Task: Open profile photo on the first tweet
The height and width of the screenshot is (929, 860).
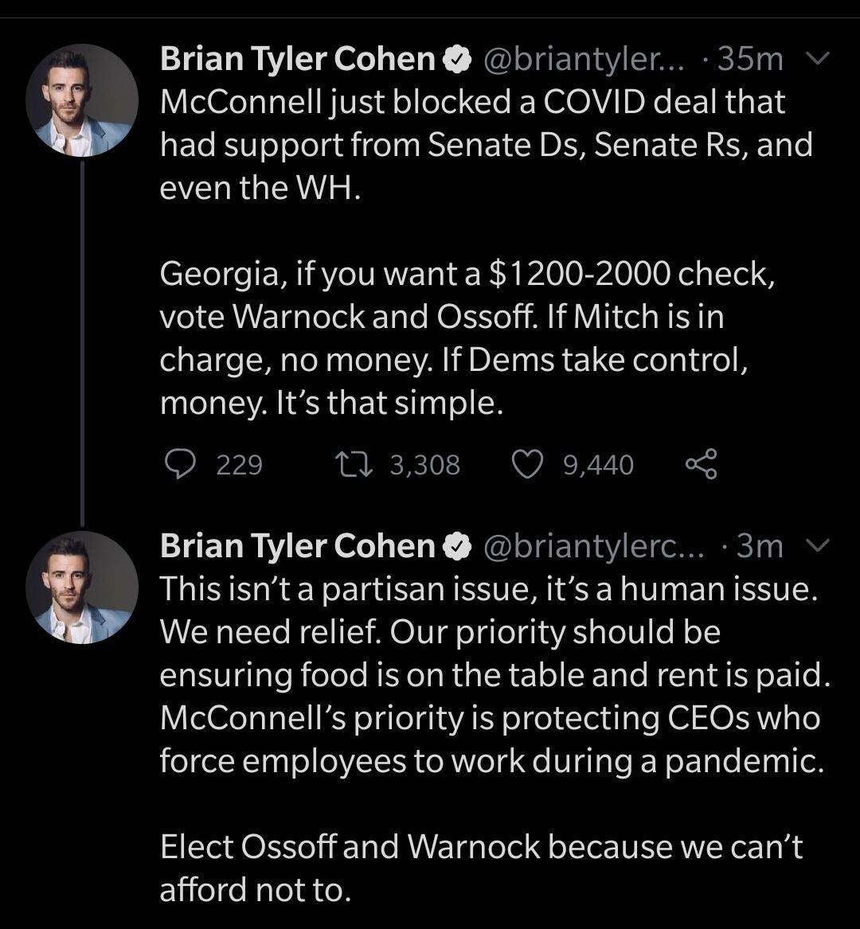Action: point(82,101)
